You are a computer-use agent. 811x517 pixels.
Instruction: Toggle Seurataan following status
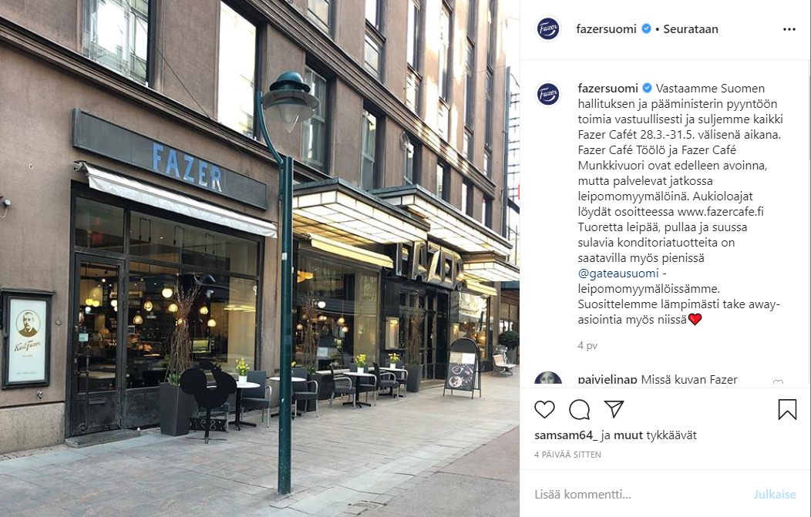coord(691,29)
